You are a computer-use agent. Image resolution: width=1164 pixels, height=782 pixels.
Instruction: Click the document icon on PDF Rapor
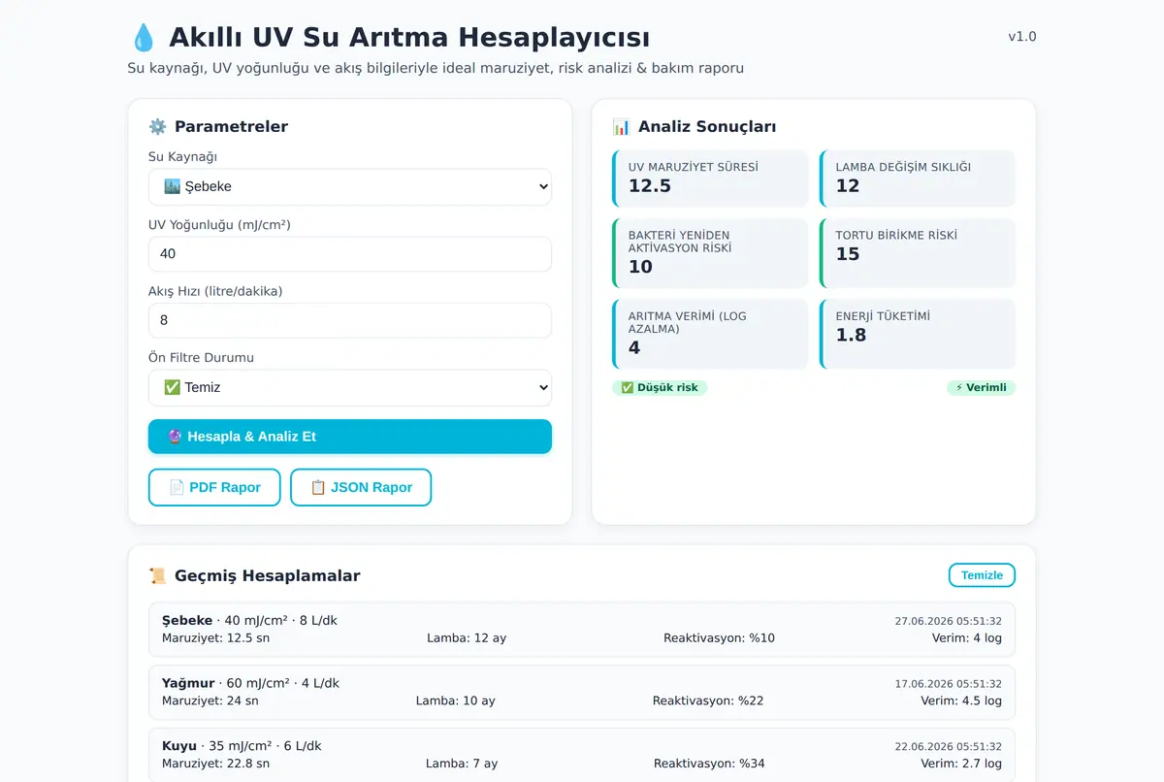click(x=177, y=487)
